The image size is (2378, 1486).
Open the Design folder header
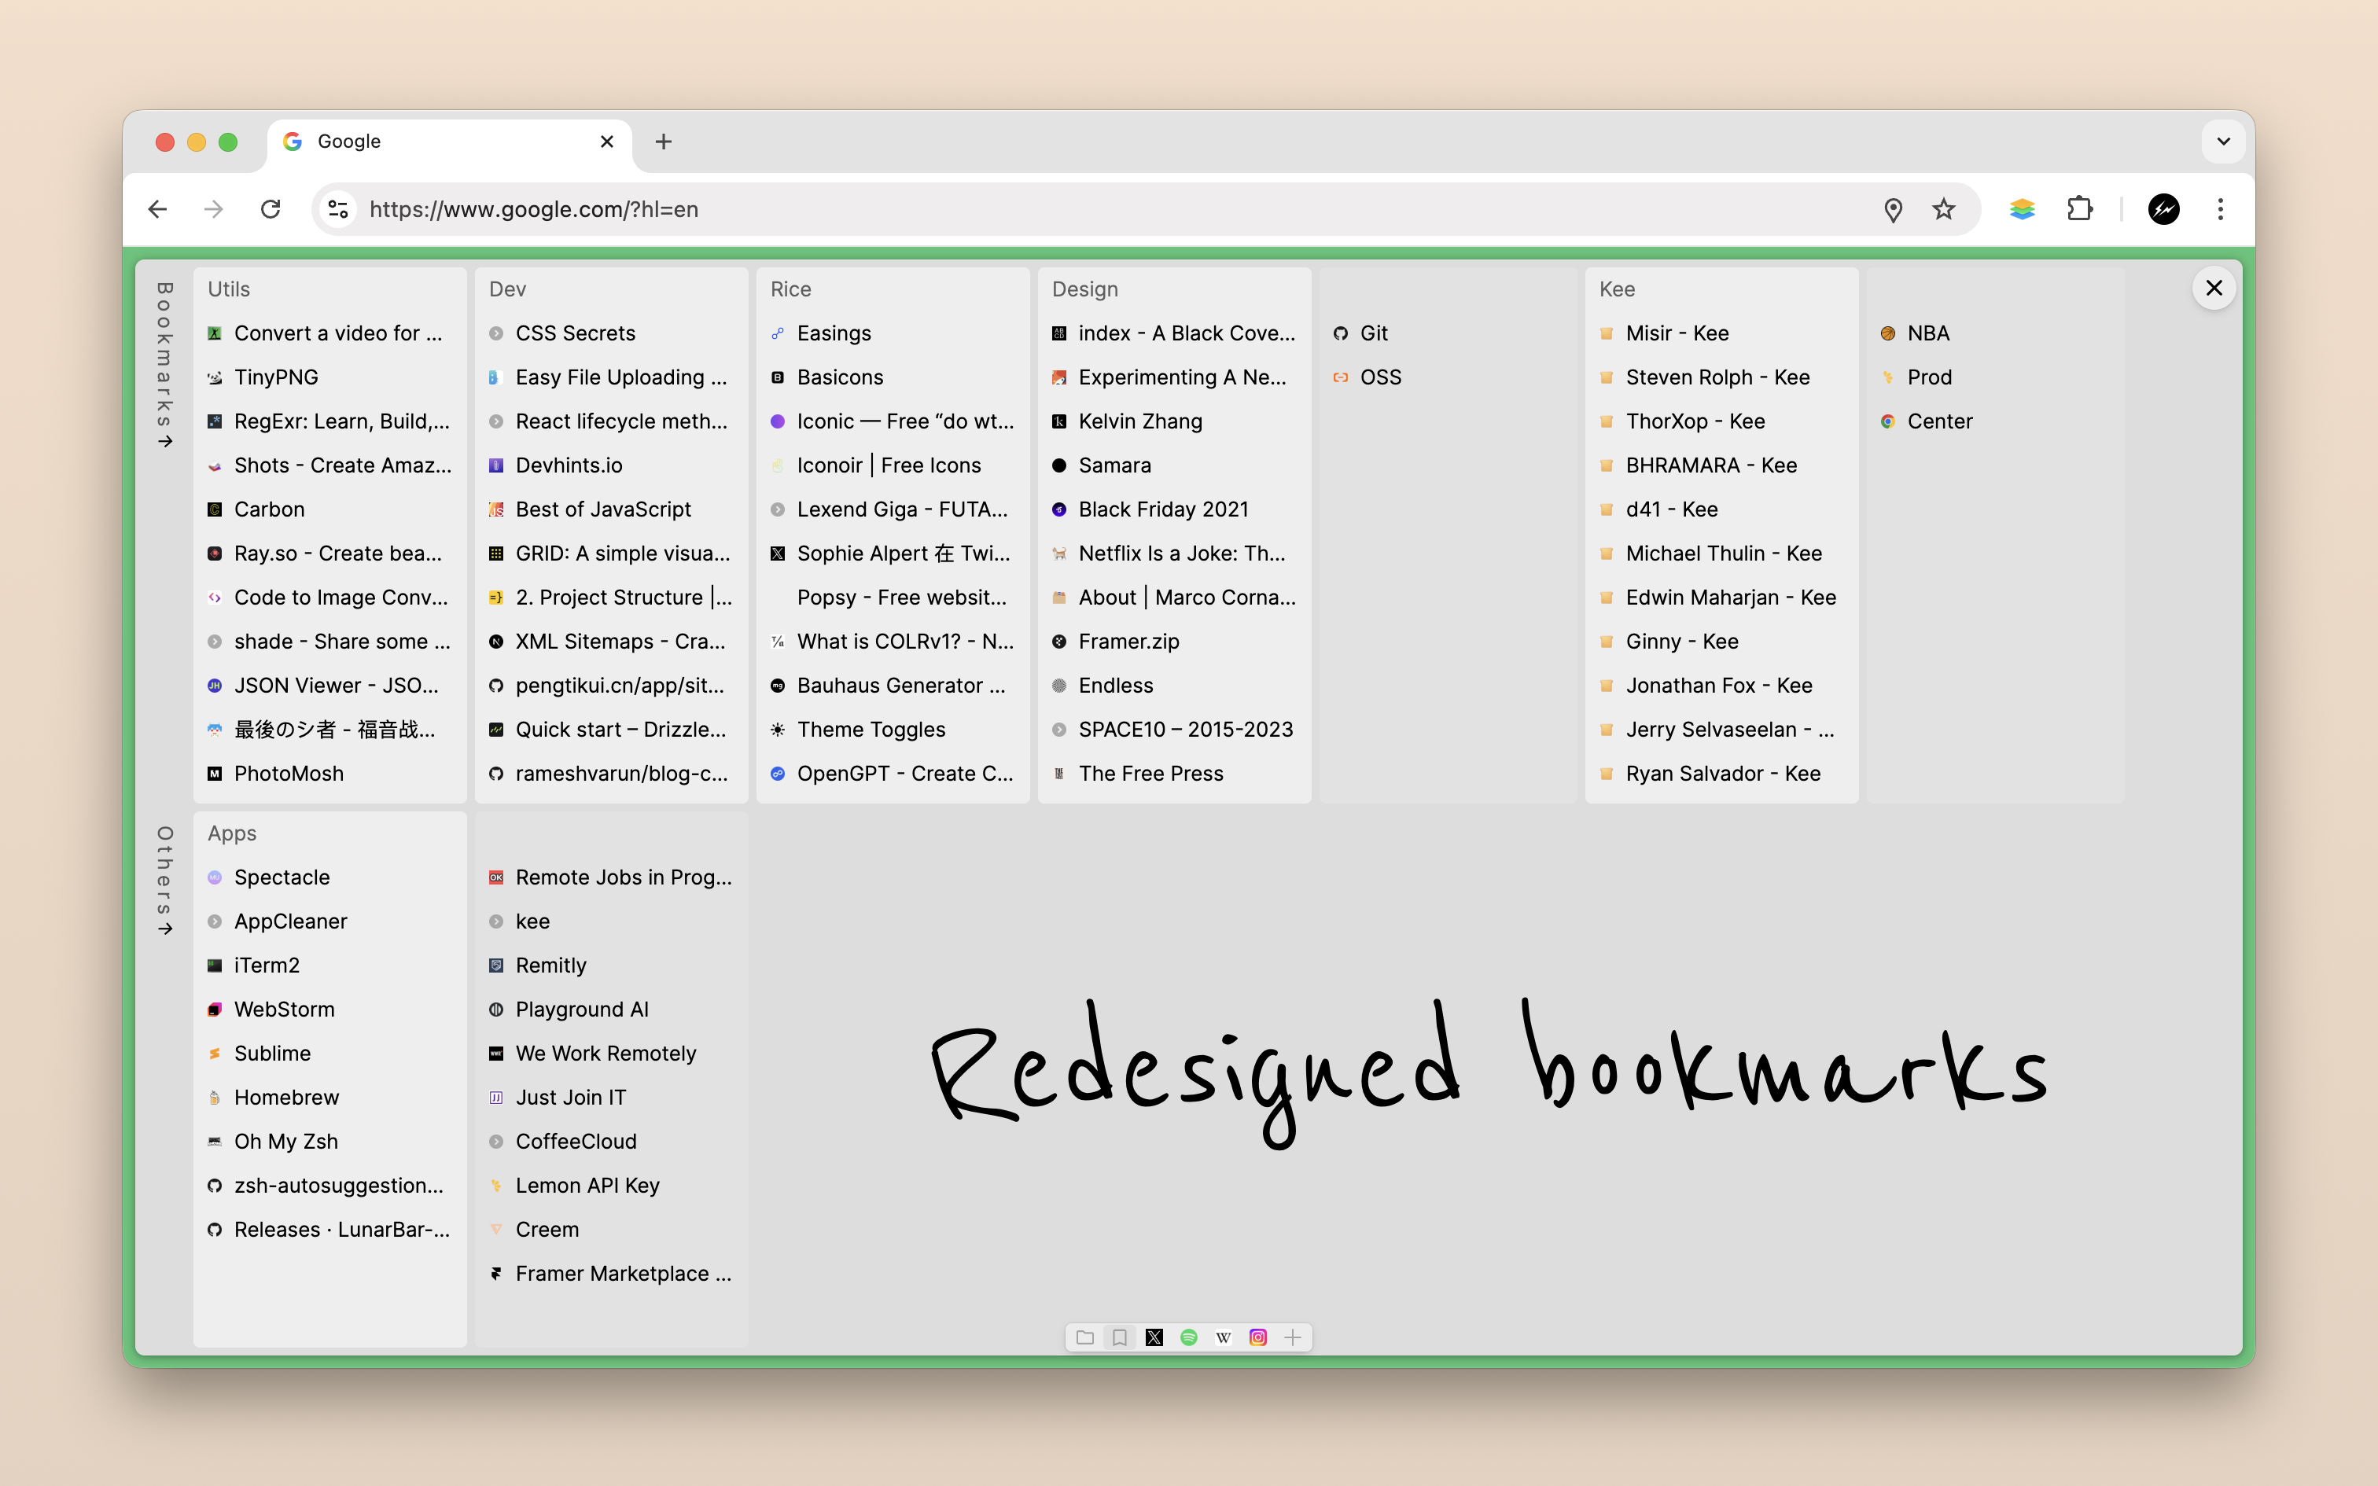point(1085,289)
